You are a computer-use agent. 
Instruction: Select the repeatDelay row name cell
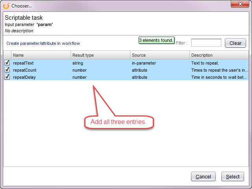[x=24, y=77]
